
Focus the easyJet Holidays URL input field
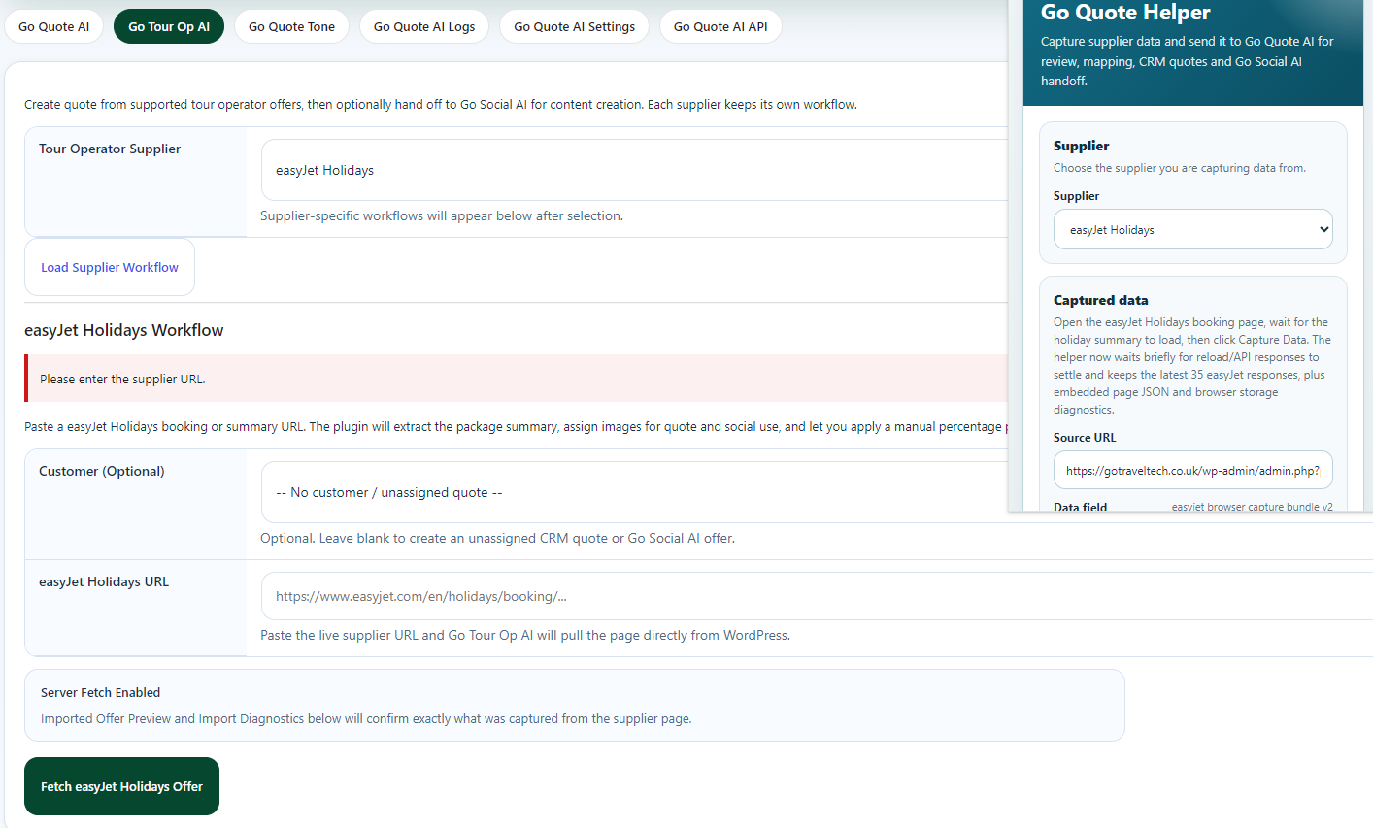click(x=817, y=596)
